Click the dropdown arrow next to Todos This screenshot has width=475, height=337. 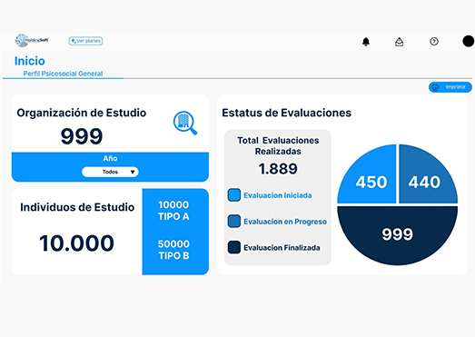pyautogui.click(x=133, y=172)
